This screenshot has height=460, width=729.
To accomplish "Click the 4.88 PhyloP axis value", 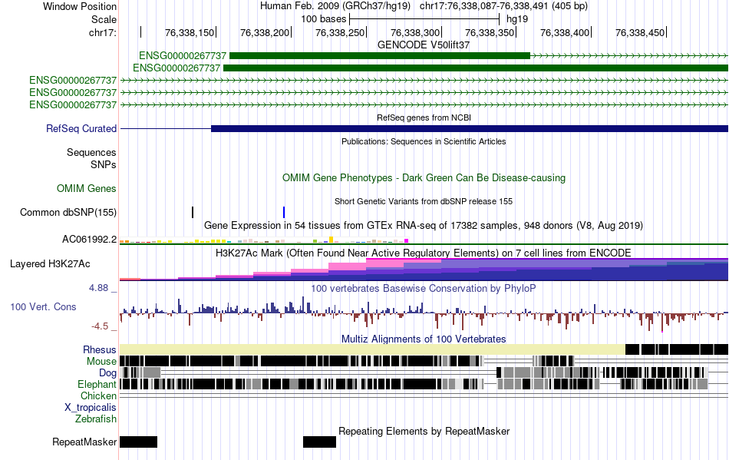I will [x=98, y=288].
